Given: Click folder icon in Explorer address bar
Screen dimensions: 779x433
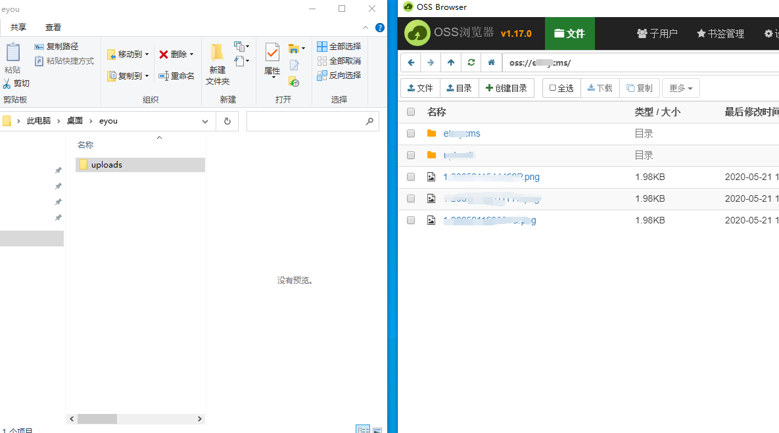Looking at the screenshot, I should point(7,121).
